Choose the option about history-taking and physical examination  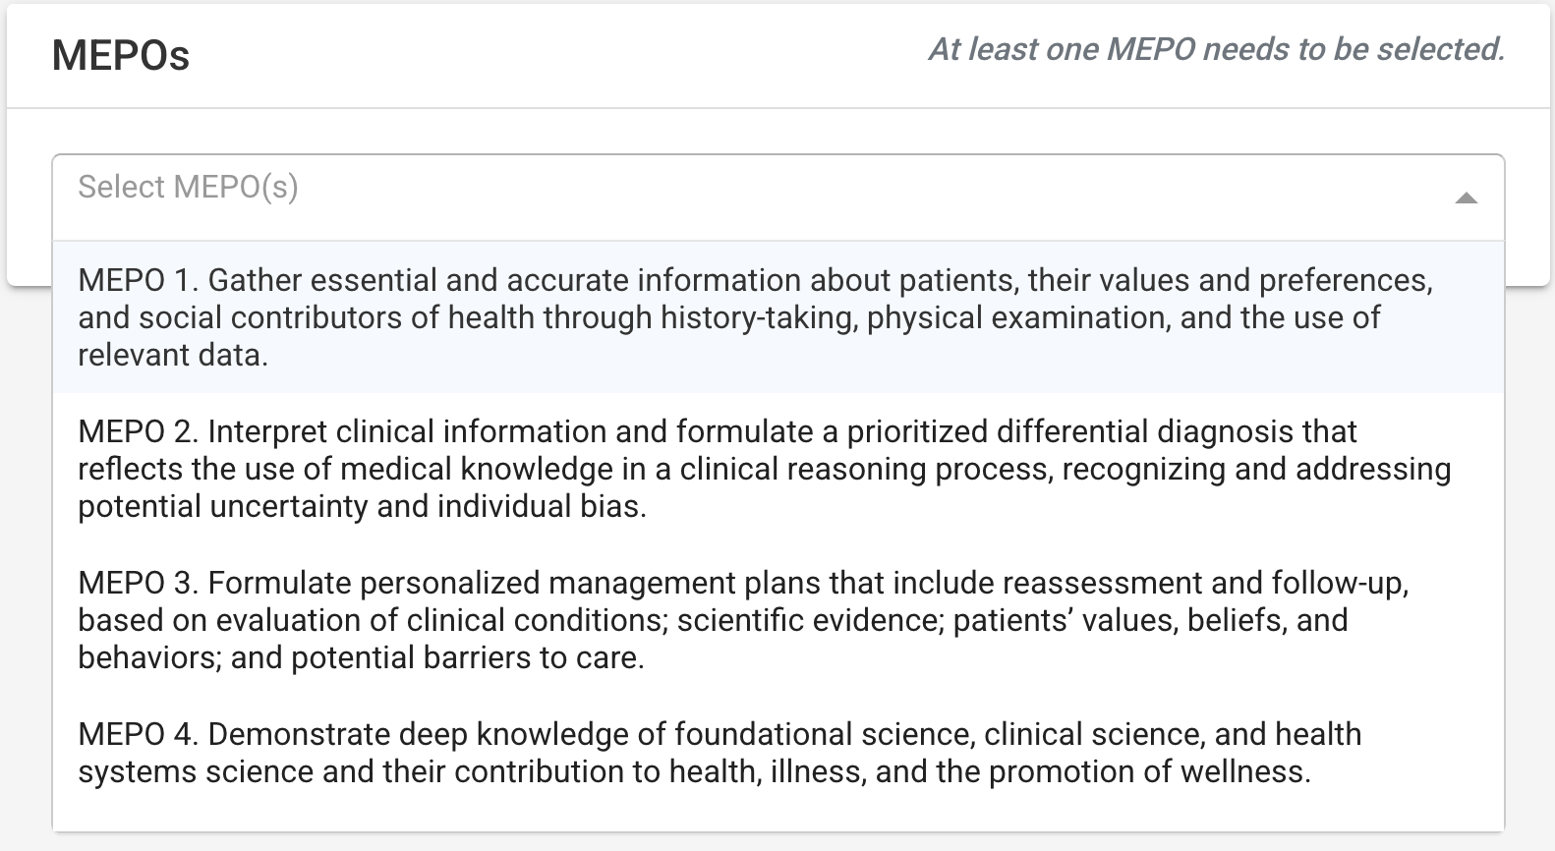tap(777, 317)
